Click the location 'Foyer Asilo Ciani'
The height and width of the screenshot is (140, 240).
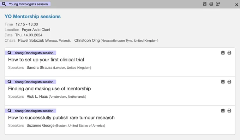(36, 30)
